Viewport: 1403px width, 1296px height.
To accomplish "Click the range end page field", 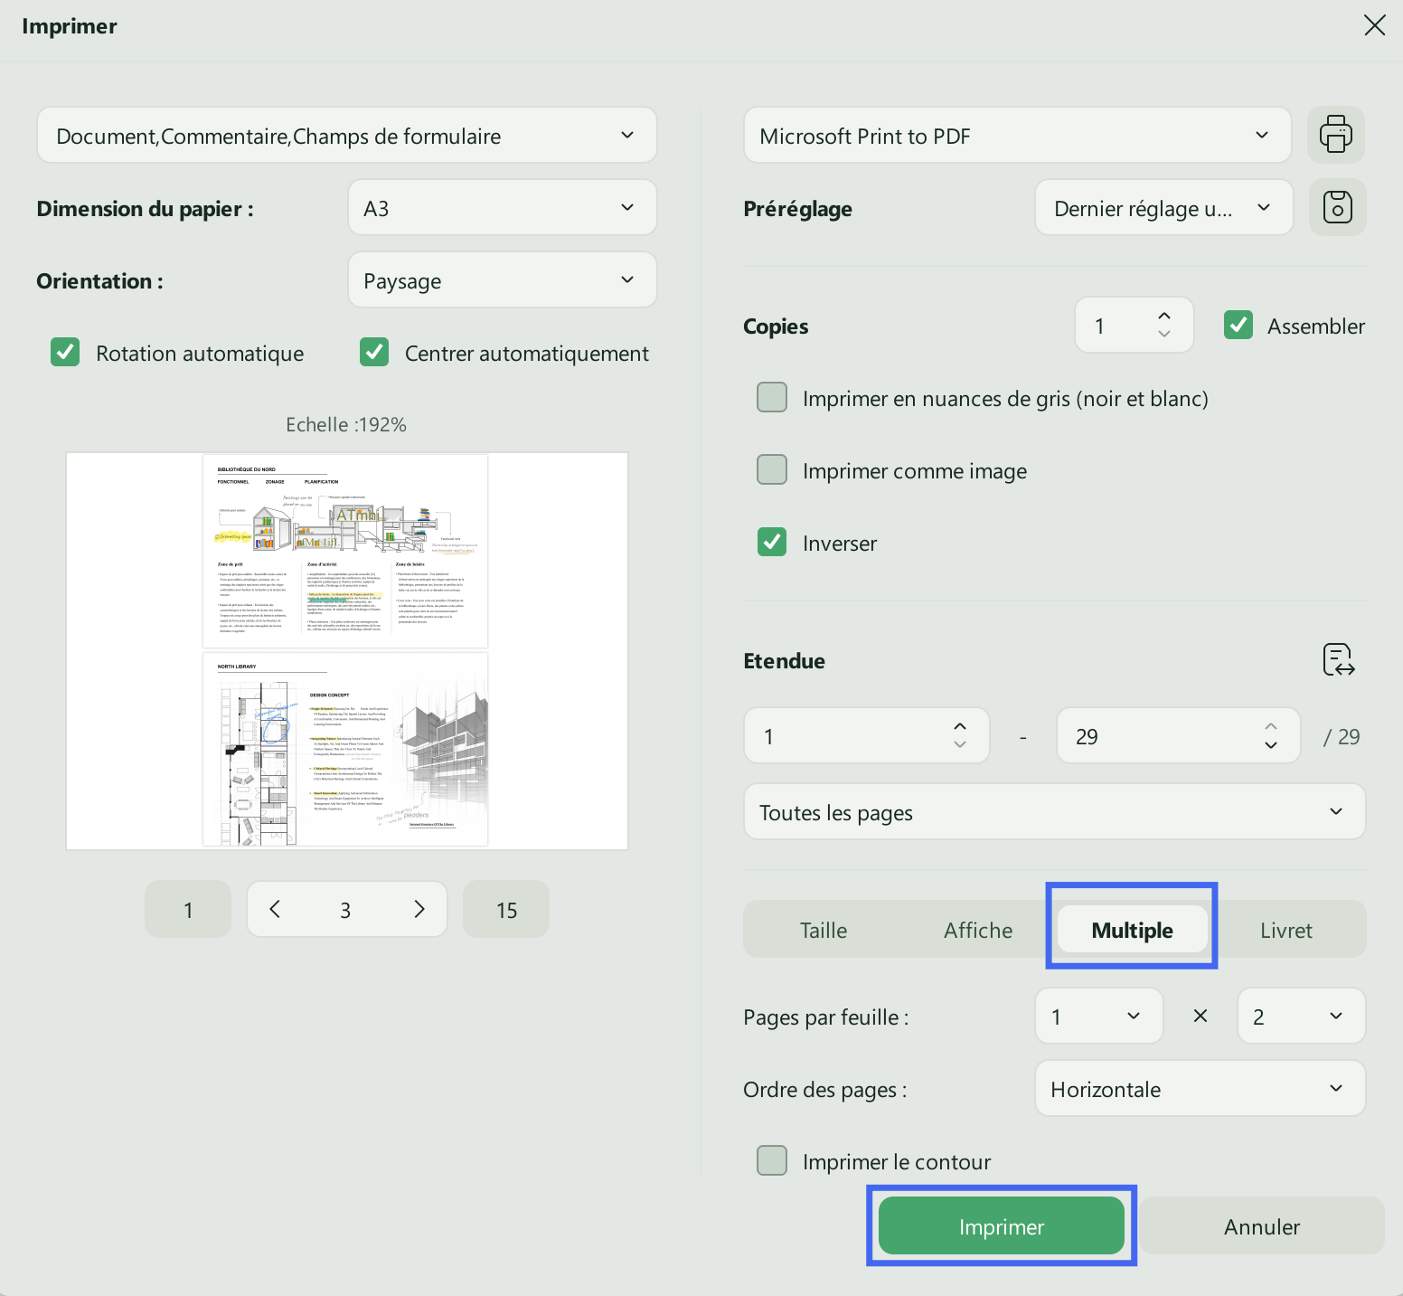I will [x=1179, y=735].
